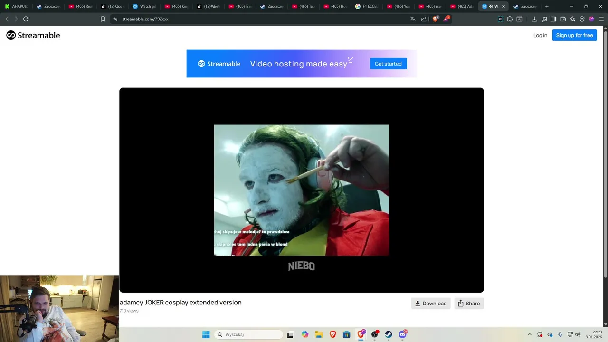Viewport: 608px width, 342px height.
Task: Click the Log in link
Action: point(540,35)
